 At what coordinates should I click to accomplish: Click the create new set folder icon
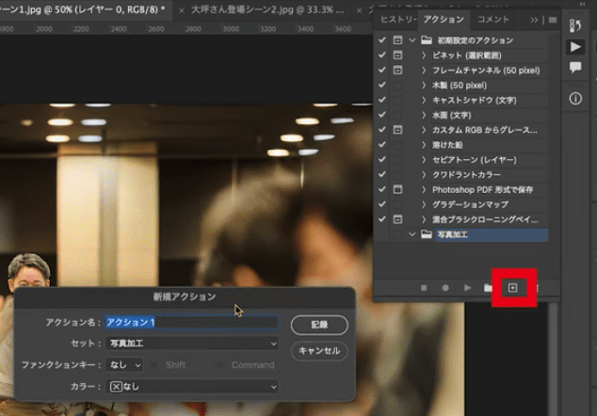[x=488, y=287]
